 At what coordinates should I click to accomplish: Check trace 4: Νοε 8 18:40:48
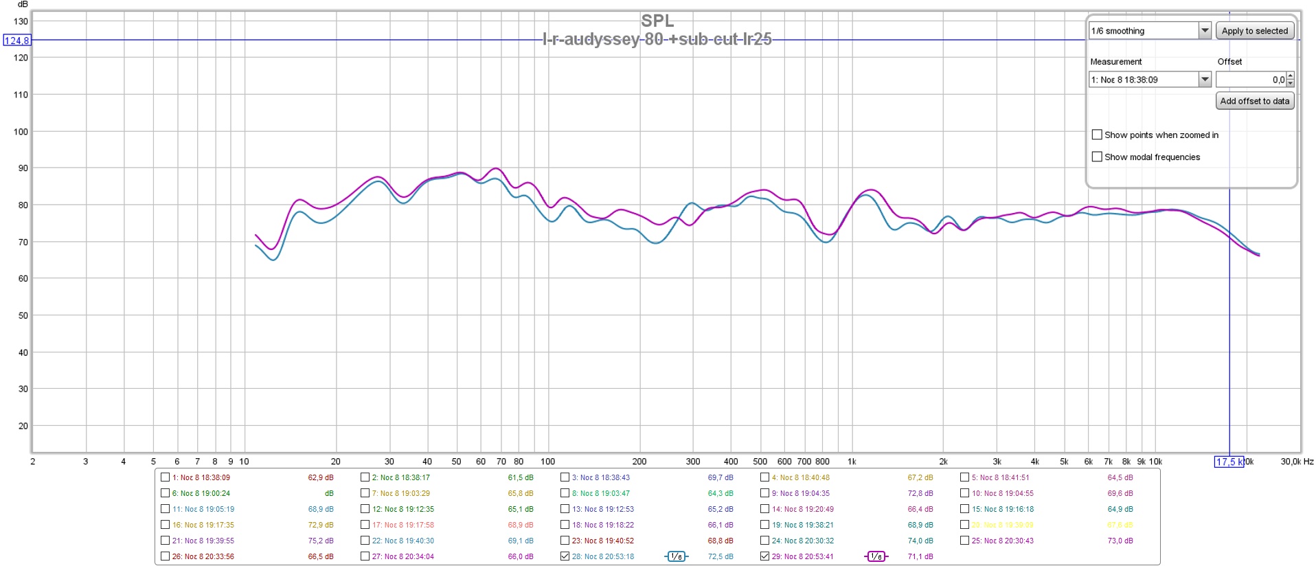pyautogui.click(x=764, y=477)
